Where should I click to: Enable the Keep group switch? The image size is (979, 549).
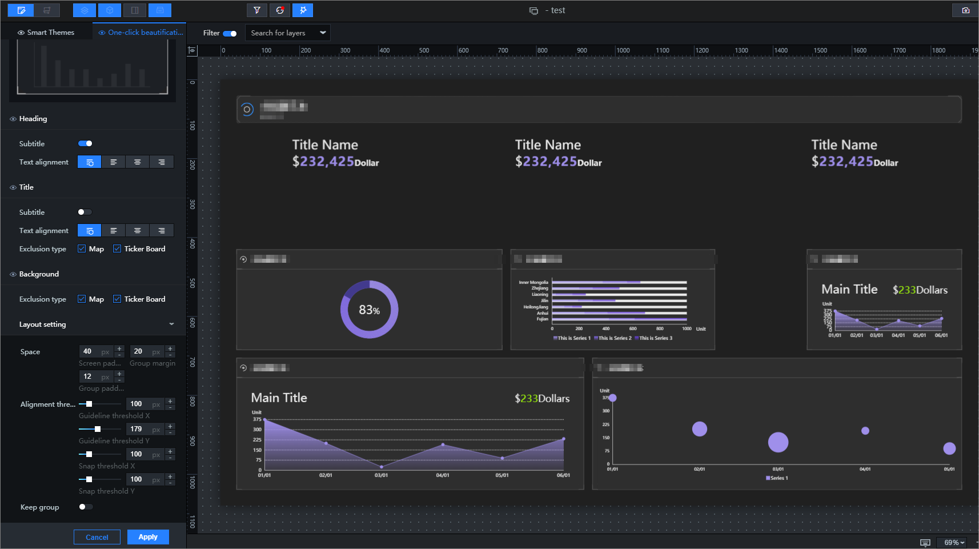point(86,507)
